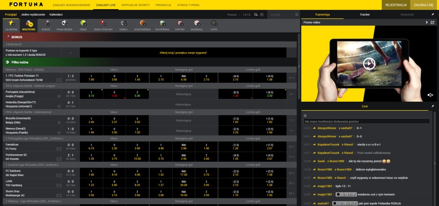
Task: Open Promo video in a pop-out window
Action: tap(433, 22)
